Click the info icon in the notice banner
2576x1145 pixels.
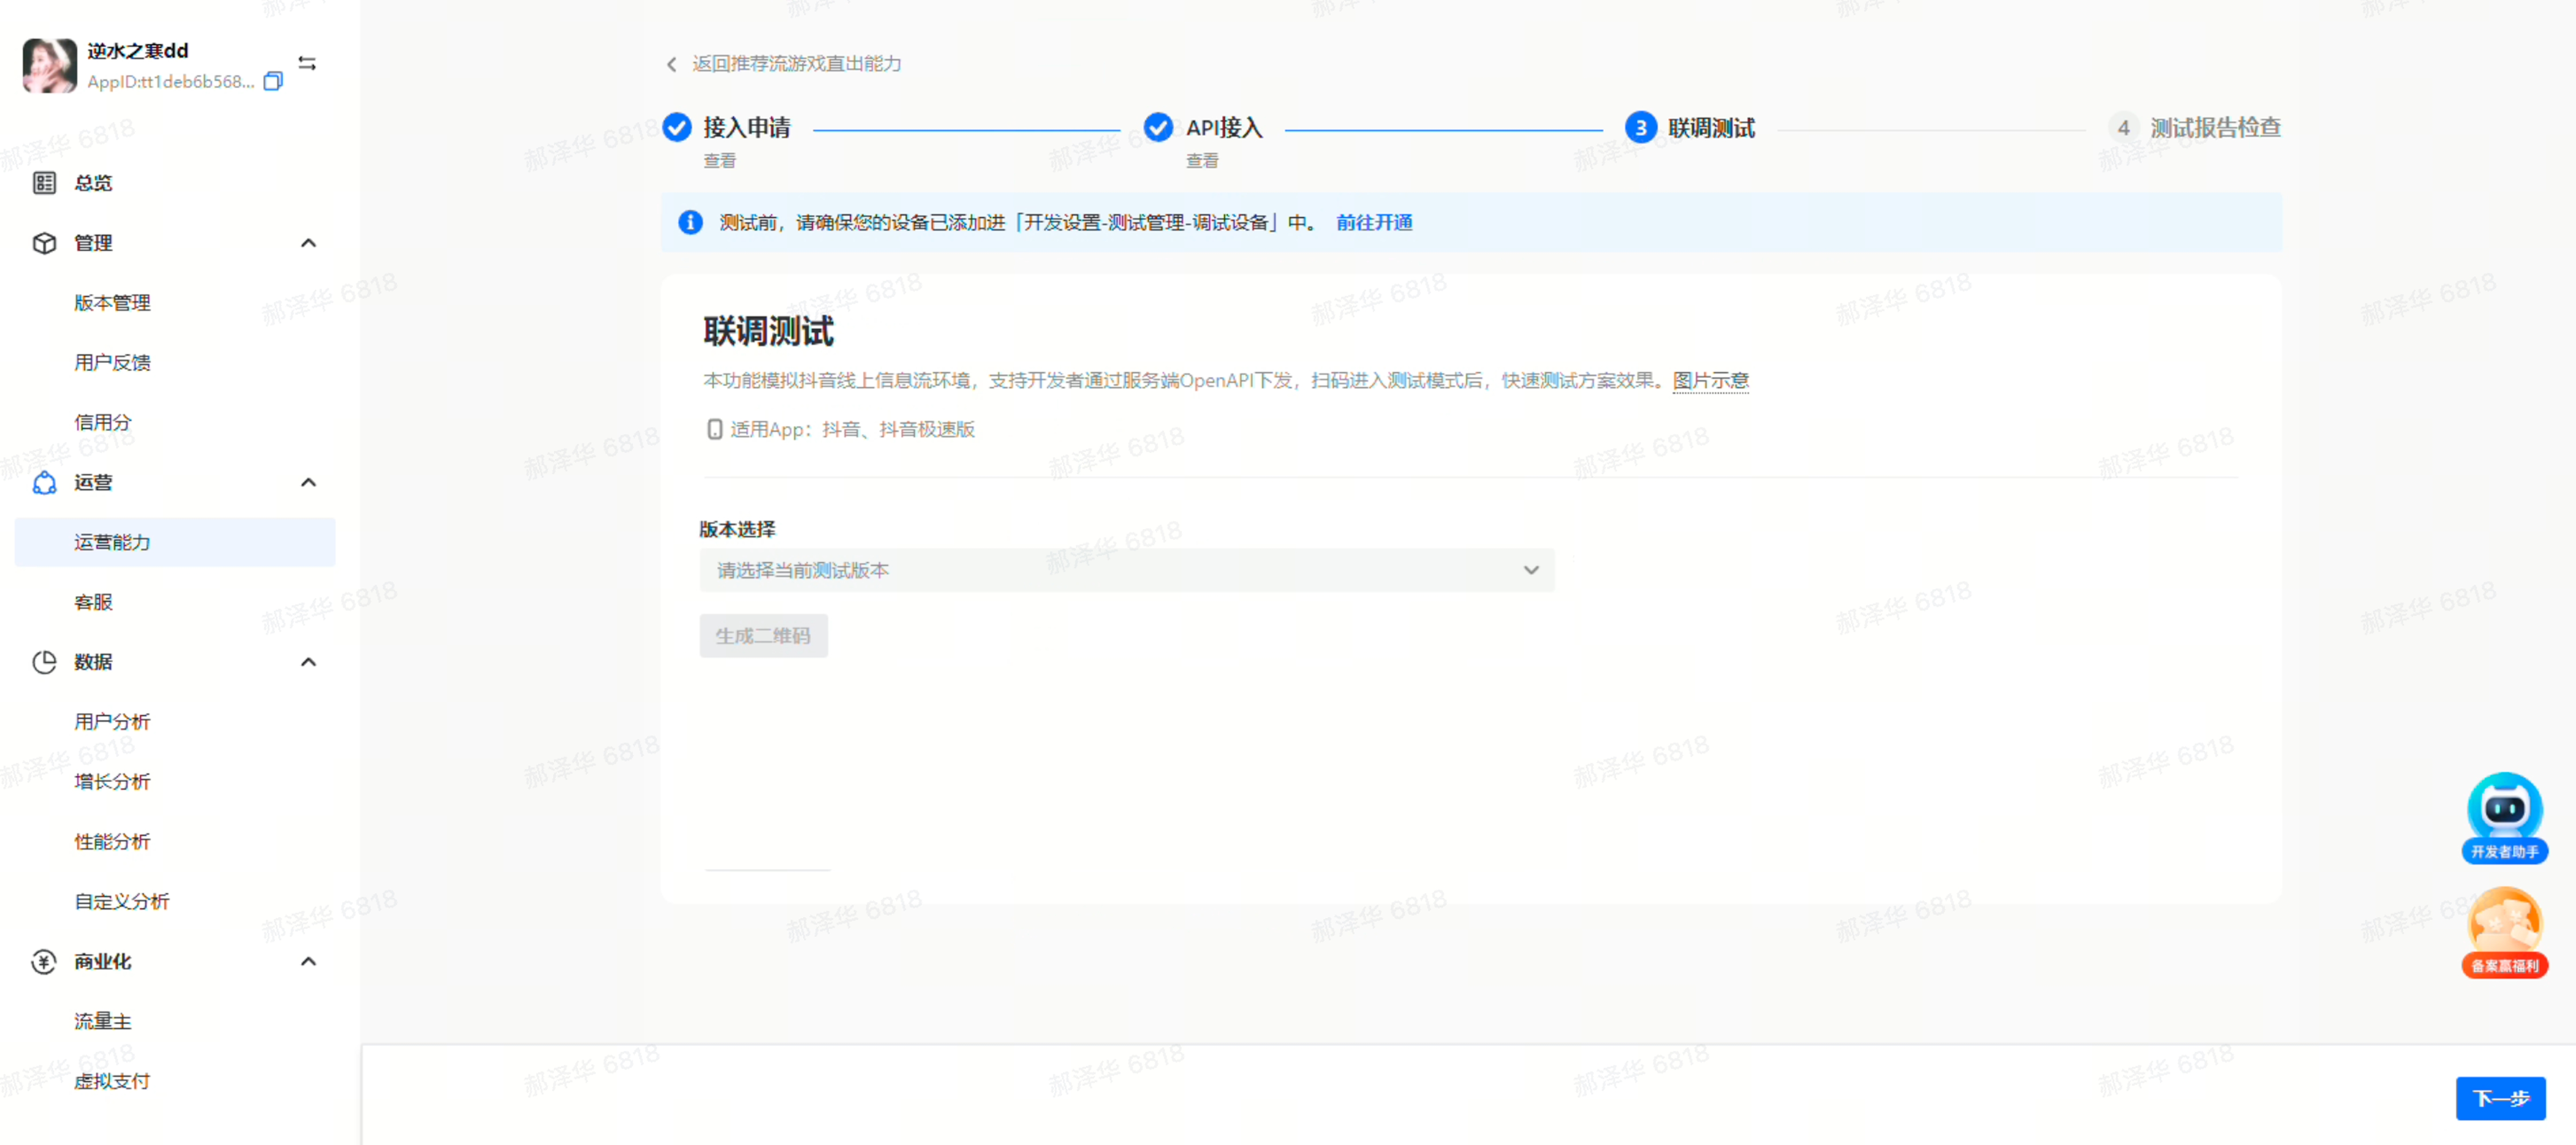point(690,222)
